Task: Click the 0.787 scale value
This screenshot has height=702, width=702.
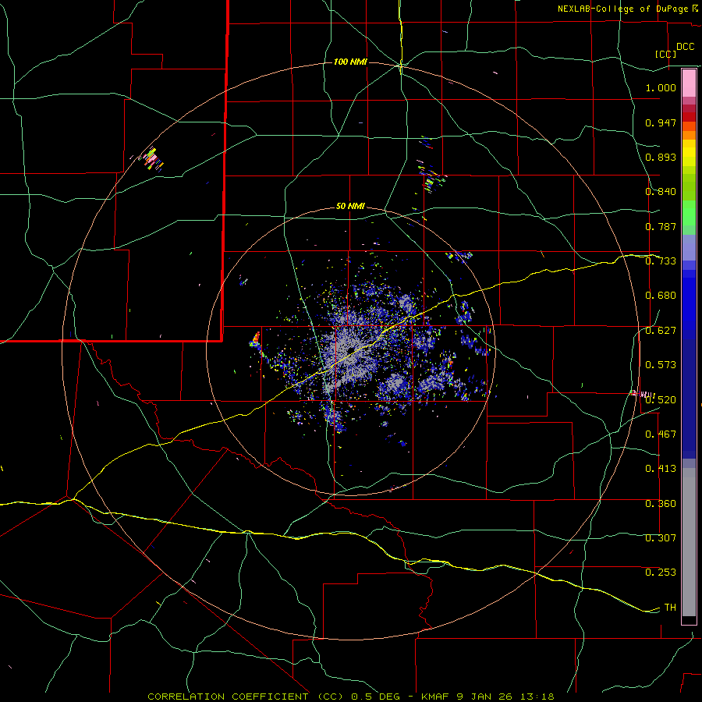Action: click(661, 226)
